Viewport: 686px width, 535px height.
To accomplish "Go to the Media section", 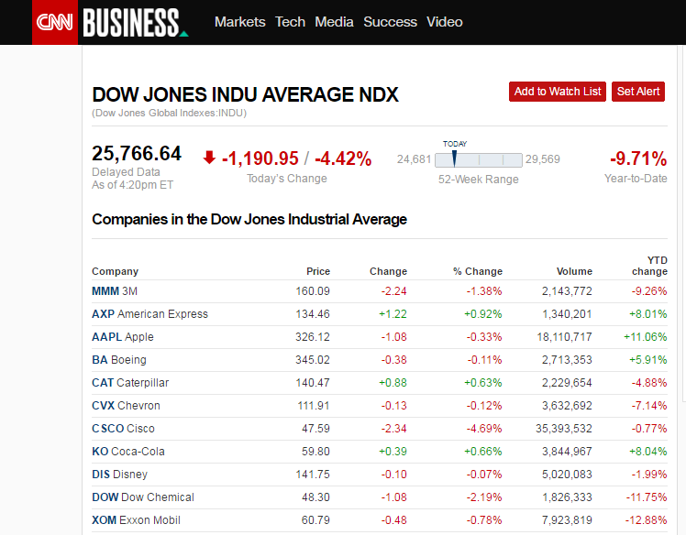I will (334, 22).
